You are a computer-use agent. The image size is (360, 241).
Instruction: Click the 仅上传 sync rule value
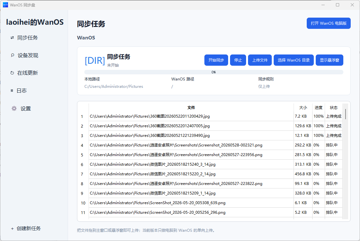pos(264,87)
